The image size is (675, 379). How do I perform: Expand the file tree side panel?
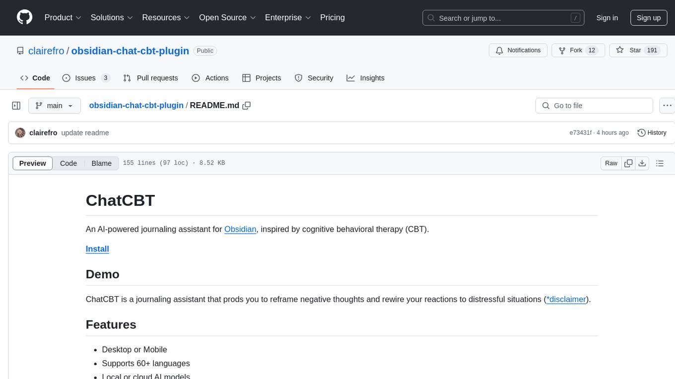16,106
